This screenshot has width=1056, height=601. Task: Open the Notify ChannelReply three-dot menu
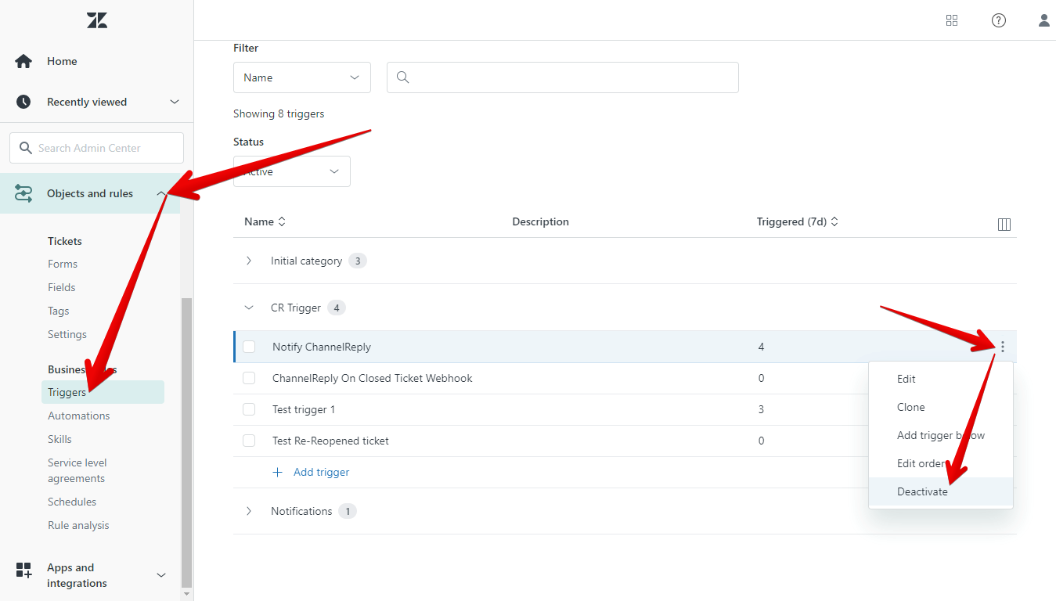pos(1003,347)
